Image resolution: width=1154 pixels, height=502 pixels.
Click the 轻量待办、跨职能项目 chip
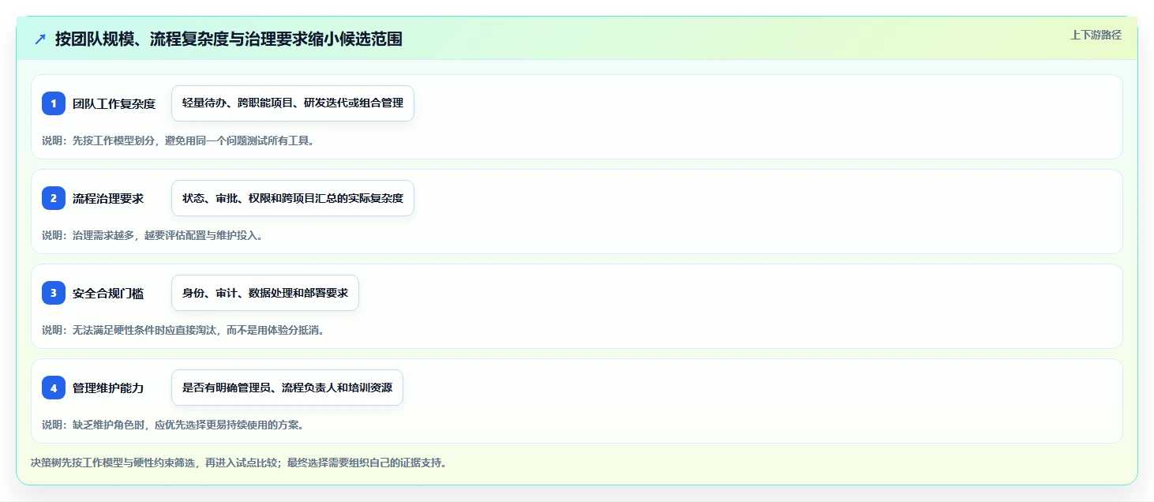coord(293,103)
